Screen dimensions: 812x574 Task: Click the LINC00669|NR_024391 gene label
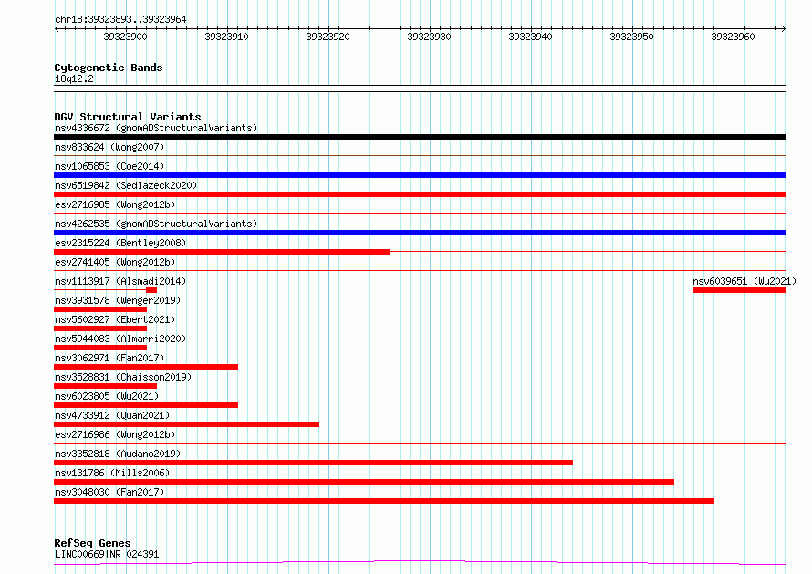pyautogui.click(x=107, y=554)
